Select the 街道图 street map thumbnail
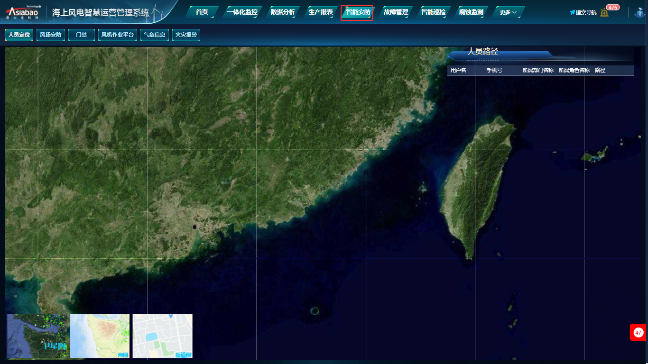648x364 pixels. click(x=162, y=336)
